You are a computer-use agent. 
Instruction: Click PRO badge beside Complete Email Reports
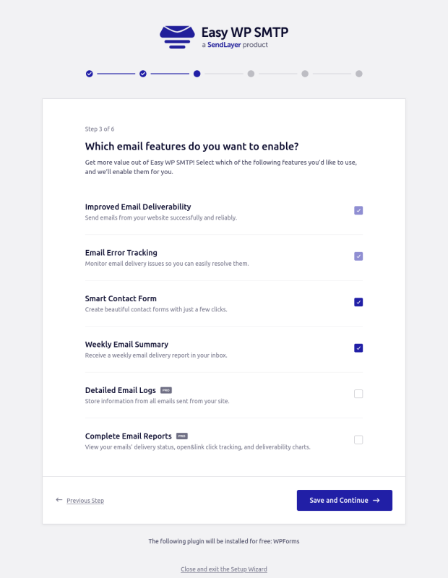tap(182, 436)
